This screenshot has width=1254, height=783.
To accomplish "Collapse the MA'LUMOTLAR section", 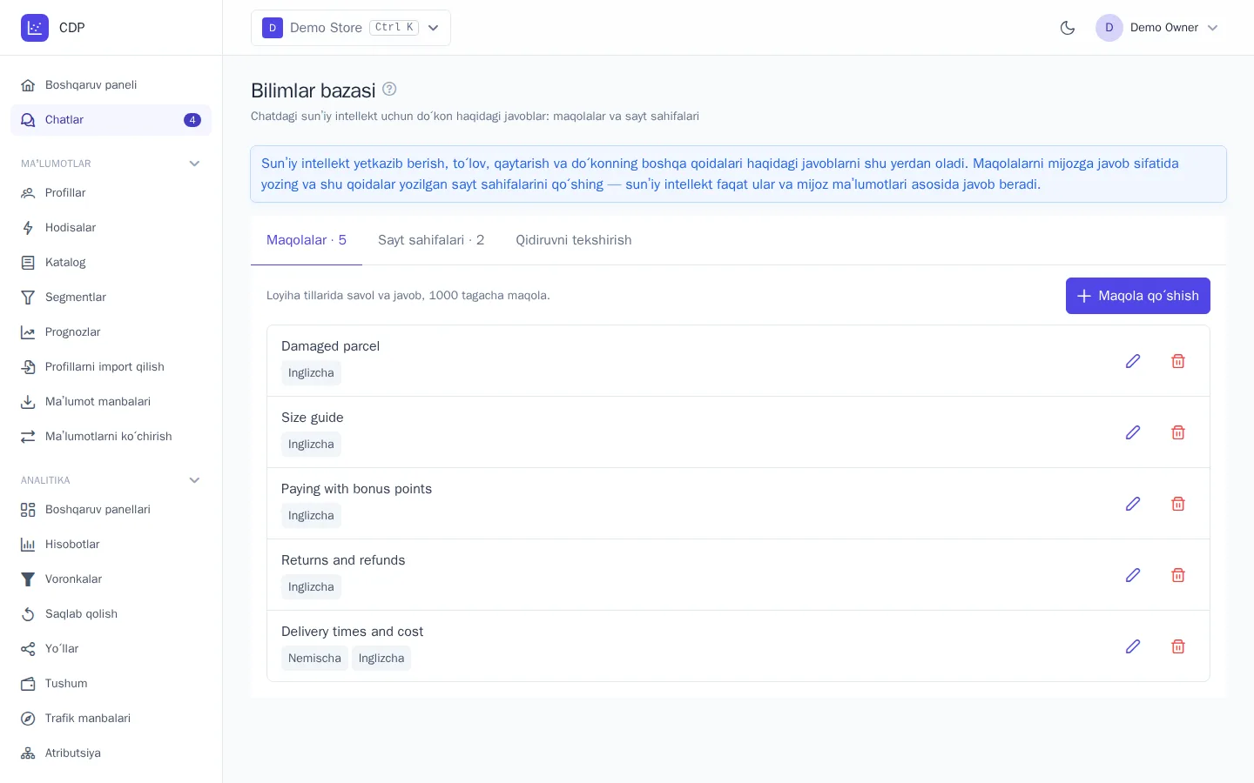I will [x=194, y=164].
